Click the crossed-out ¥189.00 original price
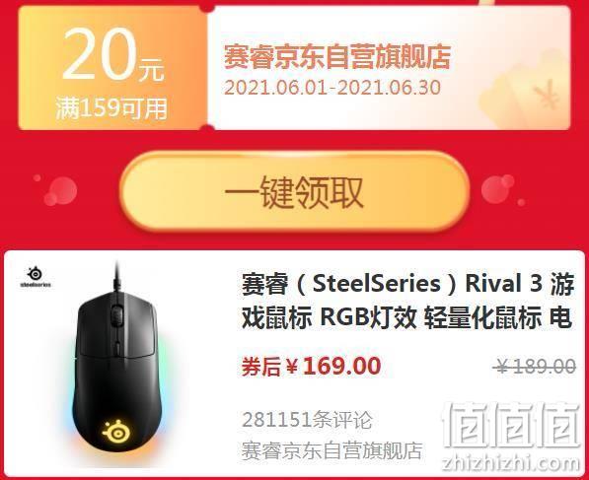Viewport: 589px width, 480px height. pos(535,366)
